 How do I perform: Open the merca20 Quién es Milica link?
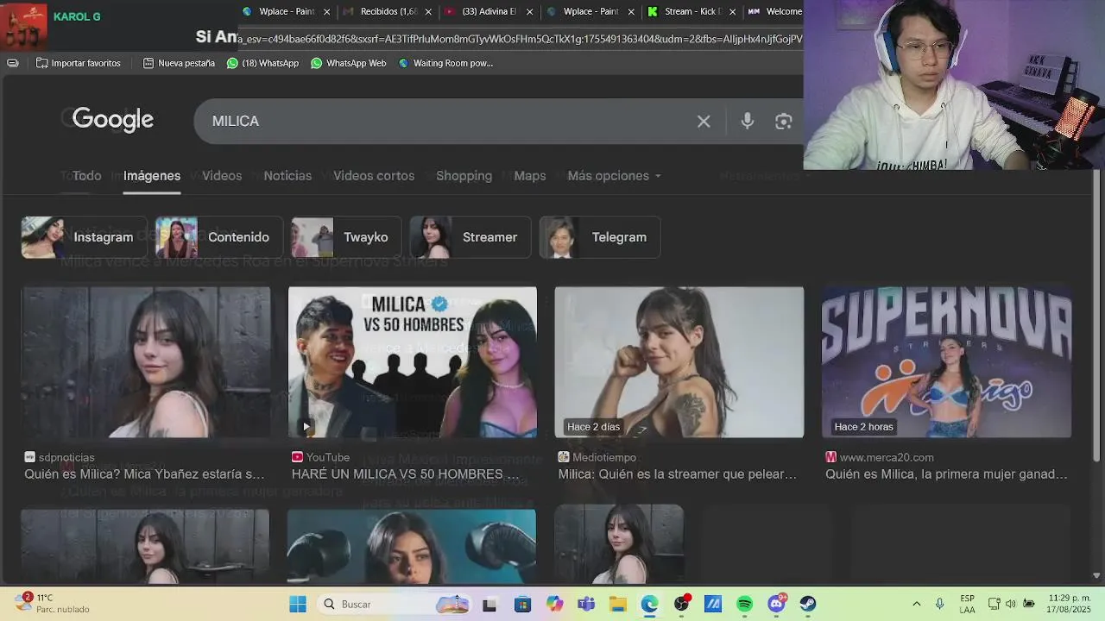(x=946, y=474)
